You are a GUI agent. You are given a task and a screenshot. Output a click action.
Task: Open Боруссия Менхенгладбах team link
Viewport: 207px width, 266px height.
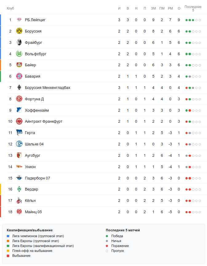(x=47, y=88)
